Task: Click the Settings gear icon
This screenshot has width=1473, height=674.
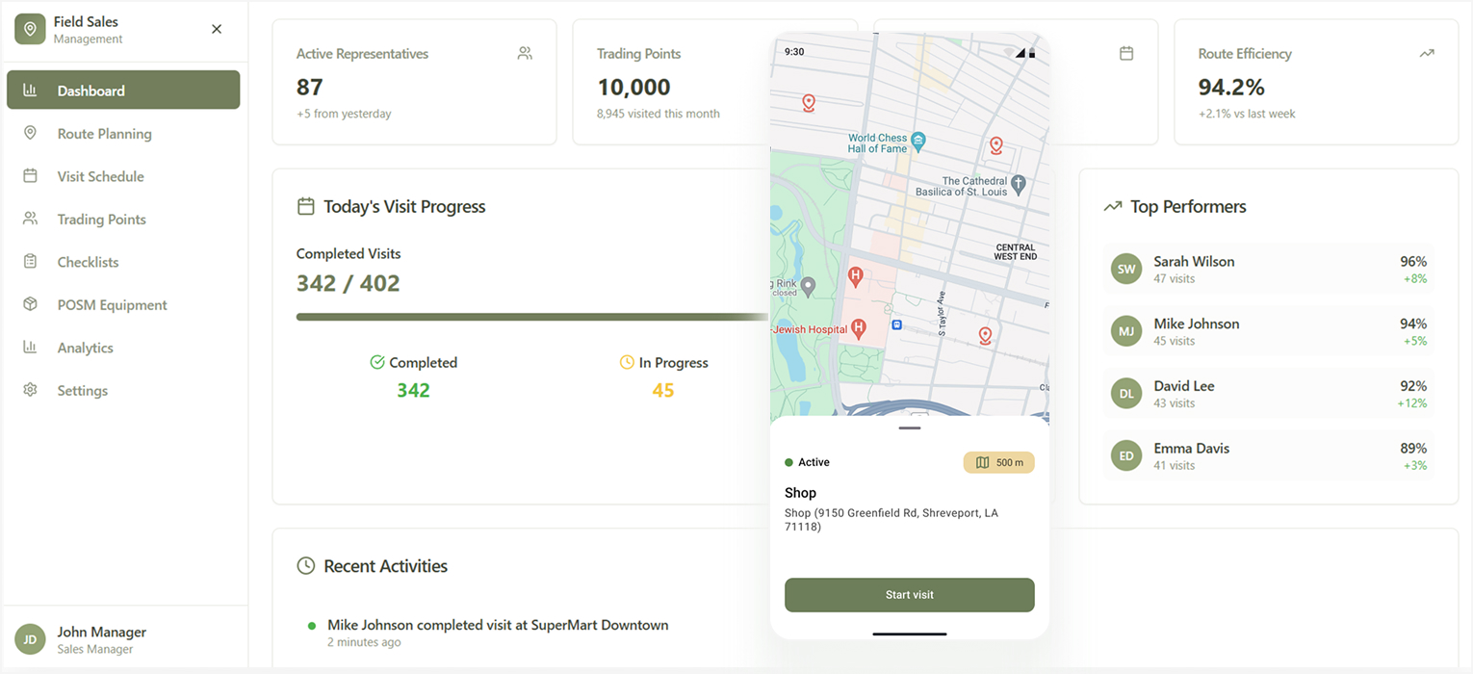Action: tap(30, 390)
